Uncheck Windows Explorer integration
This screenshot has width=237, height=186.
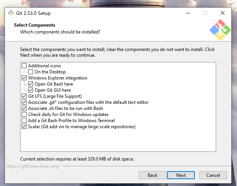(x=25, y=78)
